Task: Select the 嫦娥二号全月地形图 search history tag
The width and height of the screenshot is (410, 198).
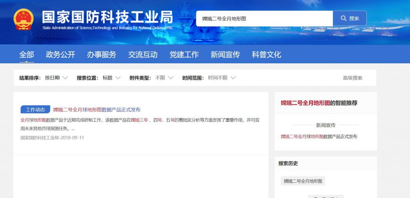Action: (303, 181)
